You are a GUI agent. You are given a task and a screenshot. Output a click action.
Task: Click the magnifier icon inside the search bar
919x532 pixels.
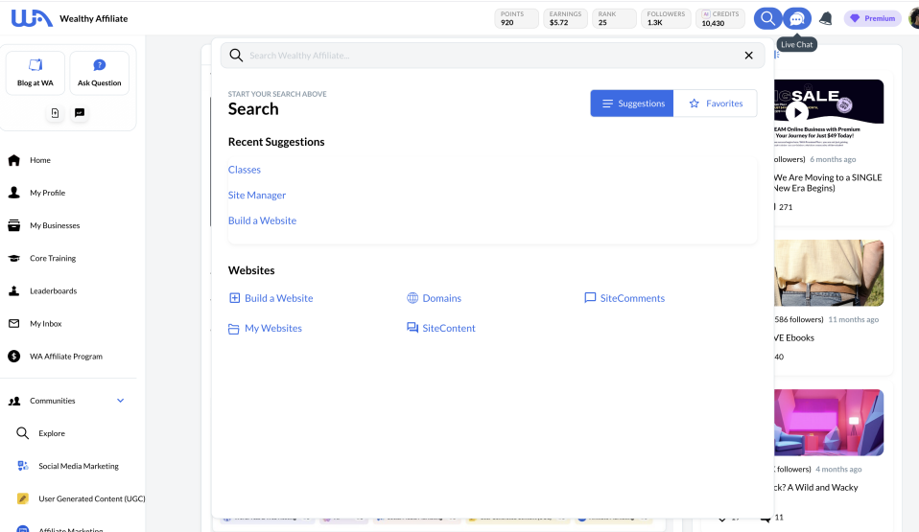236,55
